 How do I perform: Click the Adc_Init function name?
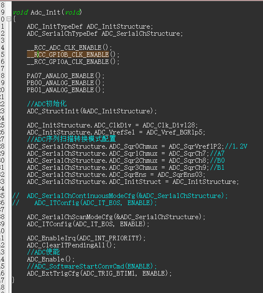[46, 12]
